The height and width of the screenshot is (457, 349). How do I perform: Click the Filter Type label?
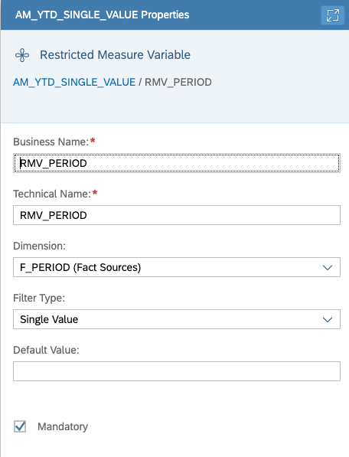pos(39,298)
